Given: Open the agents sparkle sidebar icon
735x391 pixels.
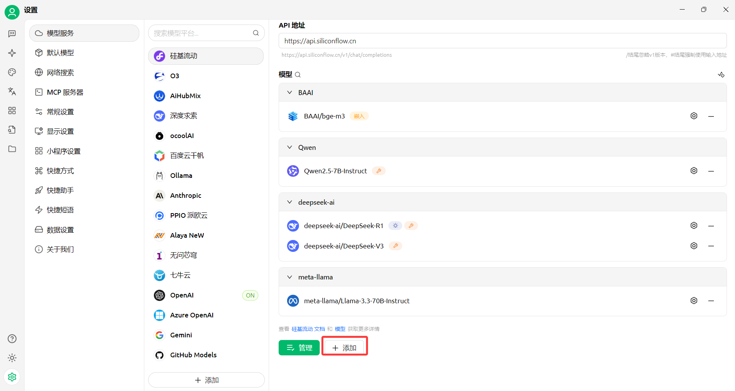Looking at the screenshot, I should point(12,53).
